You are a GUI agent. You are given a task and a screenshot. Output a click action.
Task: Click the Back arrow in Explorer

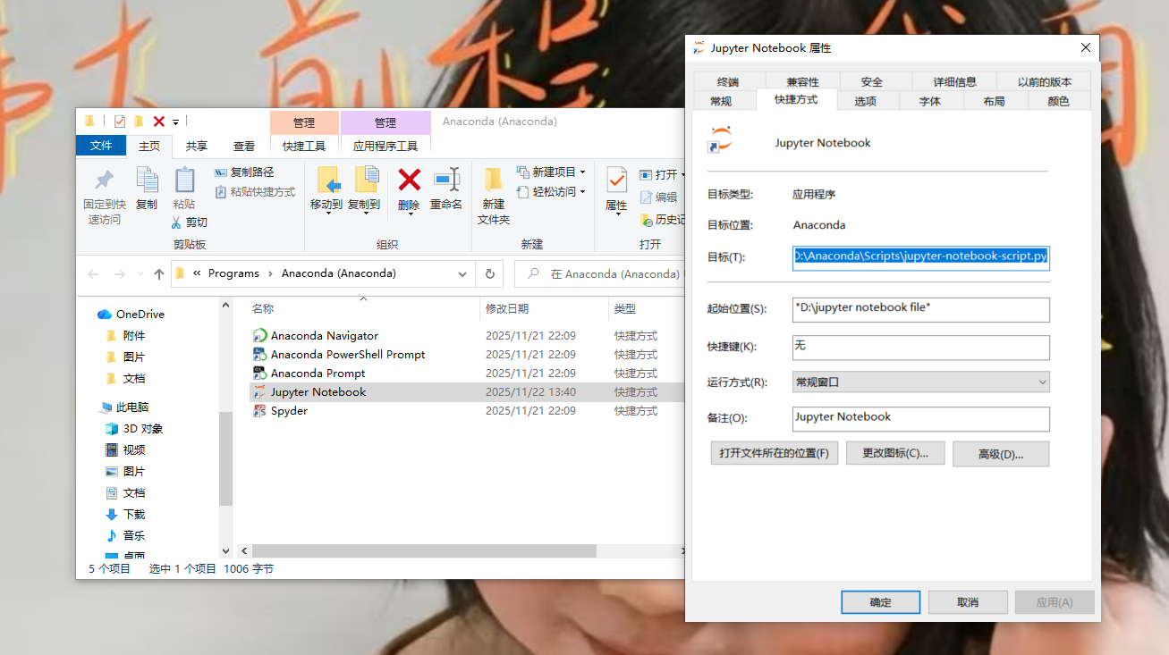(94, 273)
